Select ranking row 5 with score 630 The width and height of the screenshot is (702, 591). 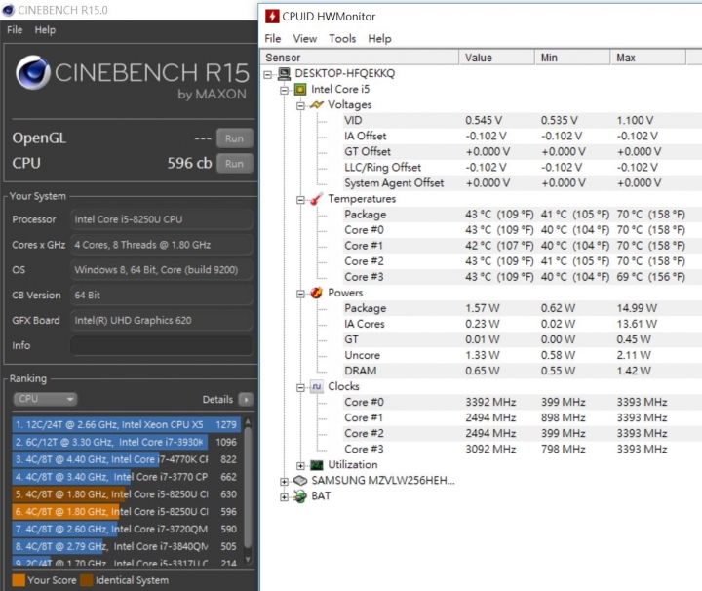point(127,494)
